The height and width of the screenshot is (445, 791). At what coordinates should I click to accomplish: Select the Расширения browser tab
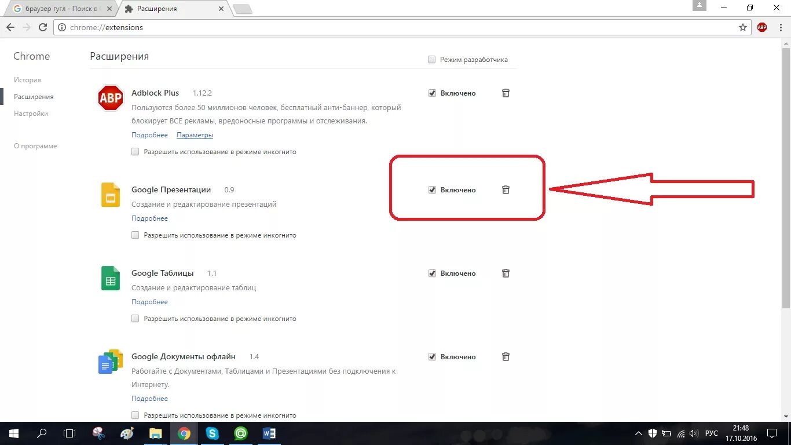174,9
